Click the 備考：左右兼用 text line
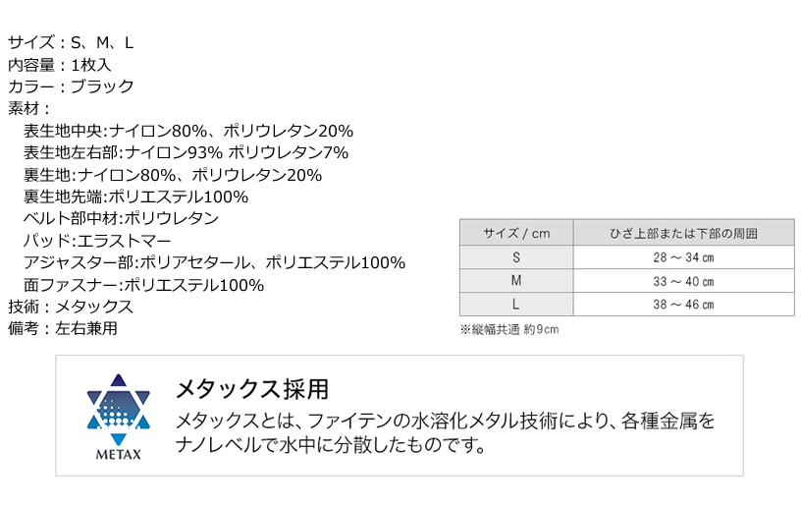The image size is (801, 507). tap(62, 328)
